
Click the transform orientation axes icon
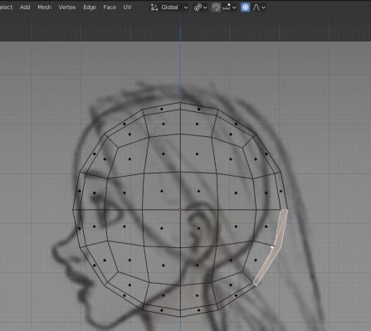point(154,7)
